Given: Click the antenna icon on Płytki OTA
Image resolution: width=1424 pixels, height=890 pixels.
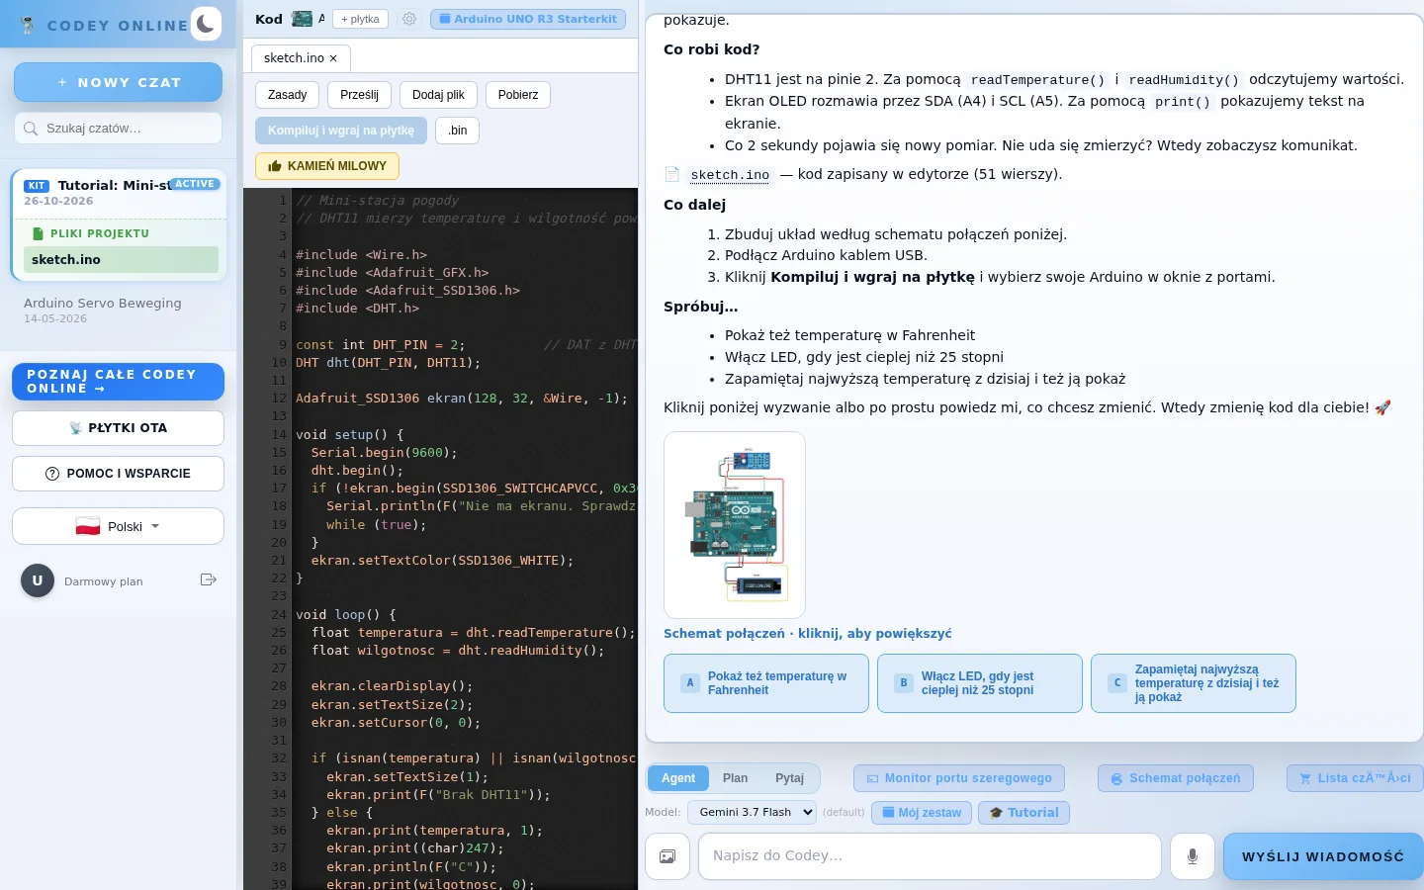Looking at the screenshot, I should tap(76, 428).
